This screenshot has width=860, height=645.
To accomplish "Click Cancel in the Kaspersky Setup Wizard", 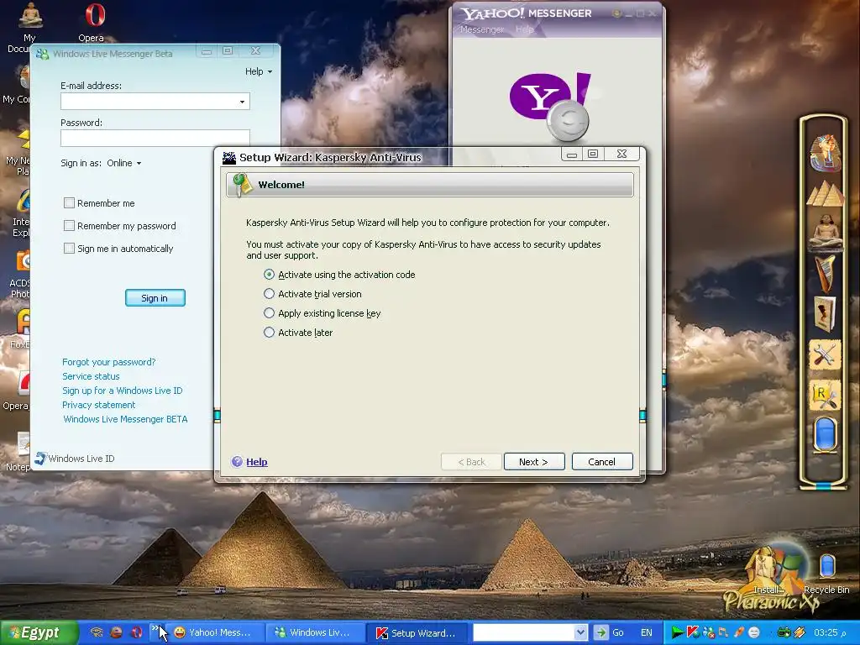I will pos(601,462).
